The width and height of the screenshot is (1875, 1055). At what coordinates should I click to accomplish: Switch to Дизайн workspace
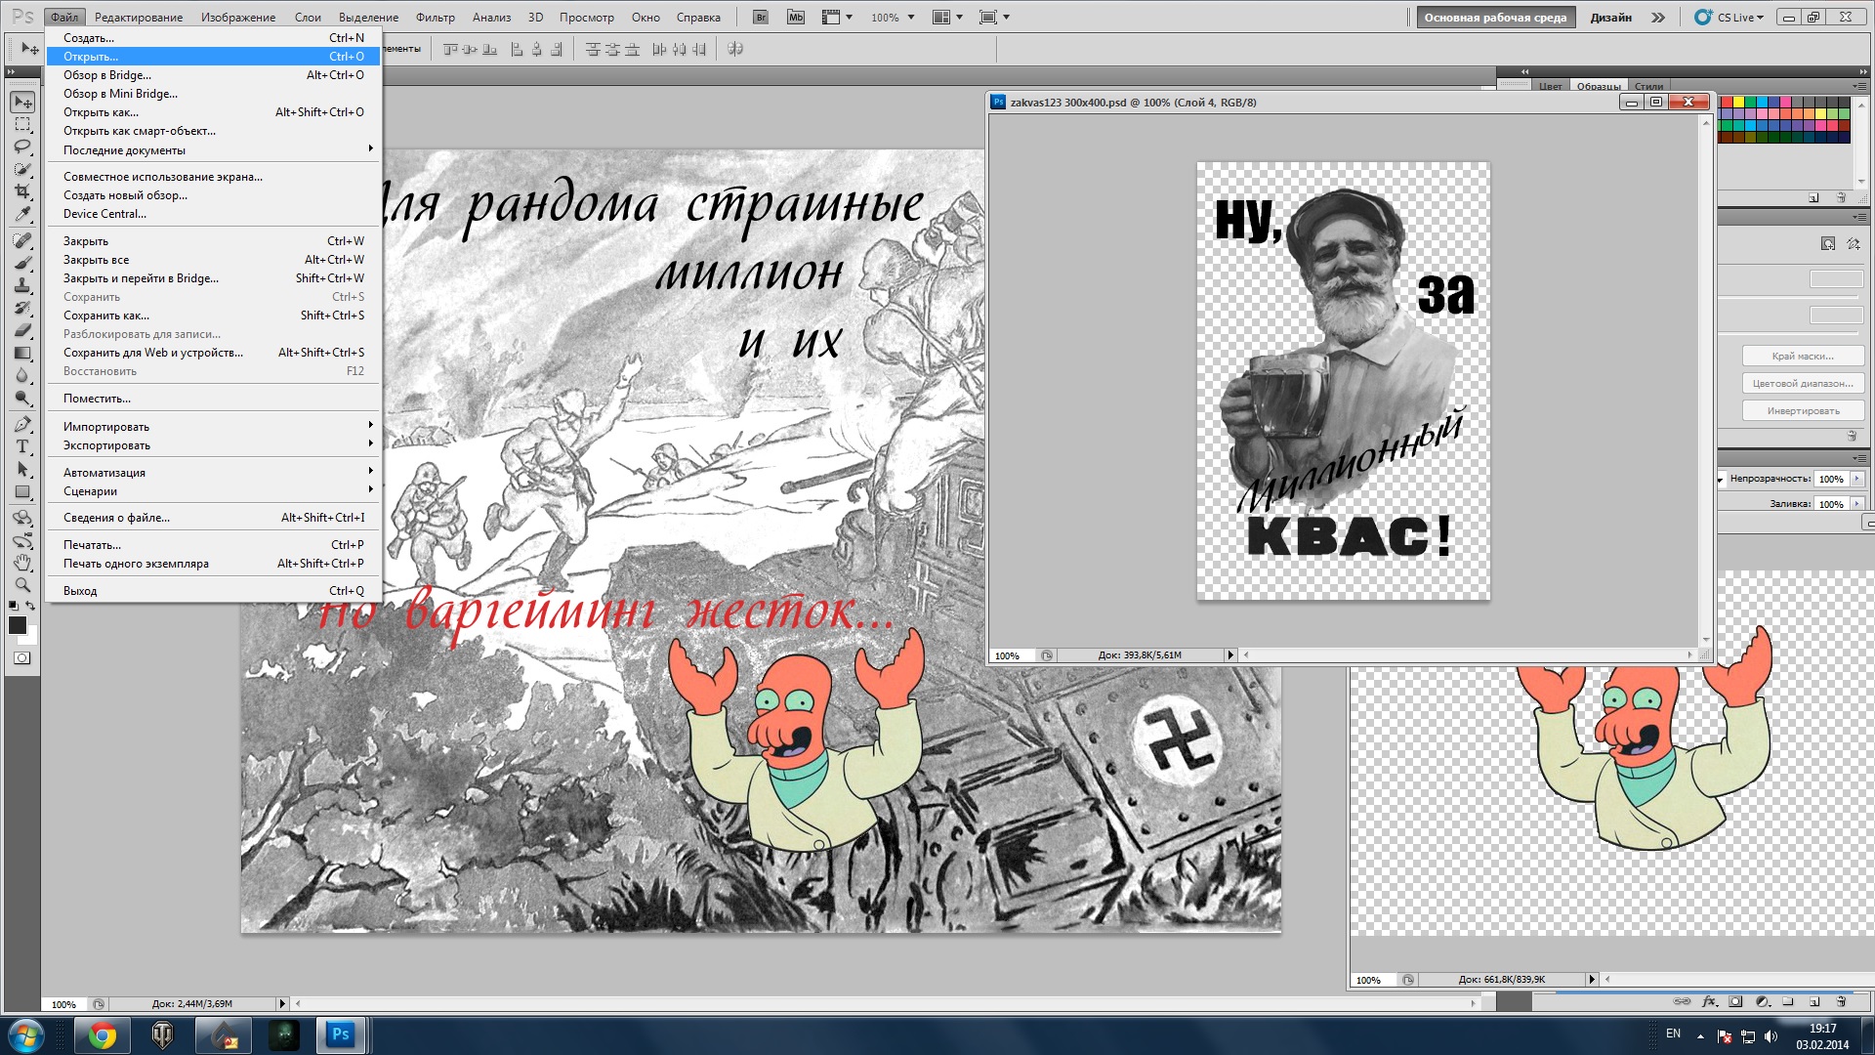tap(1610, 18)
